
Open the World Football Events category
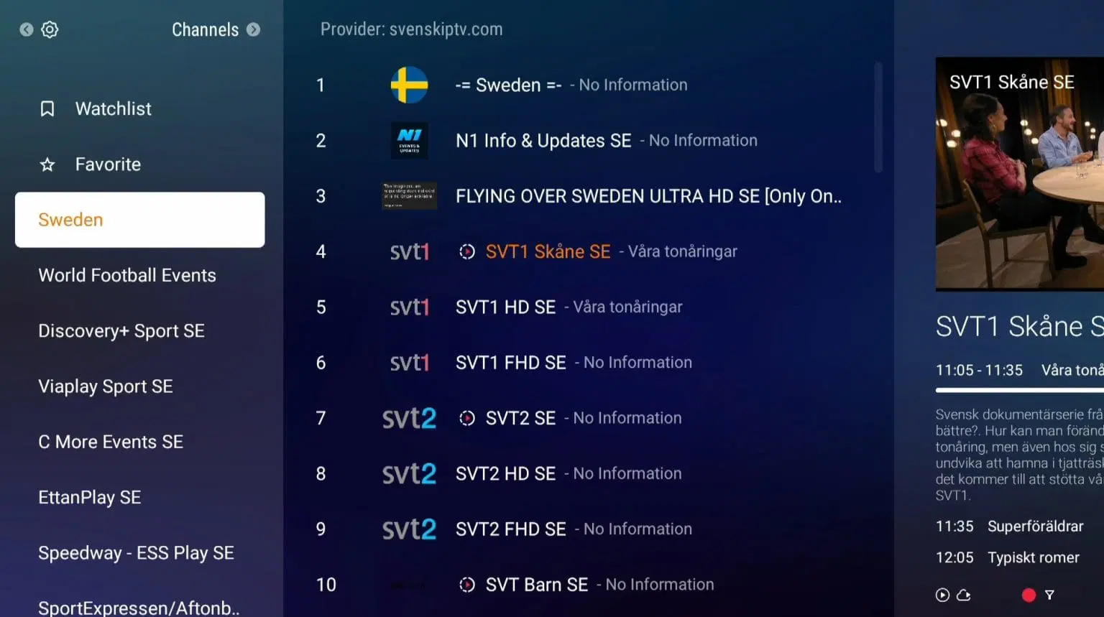(127, 275)
